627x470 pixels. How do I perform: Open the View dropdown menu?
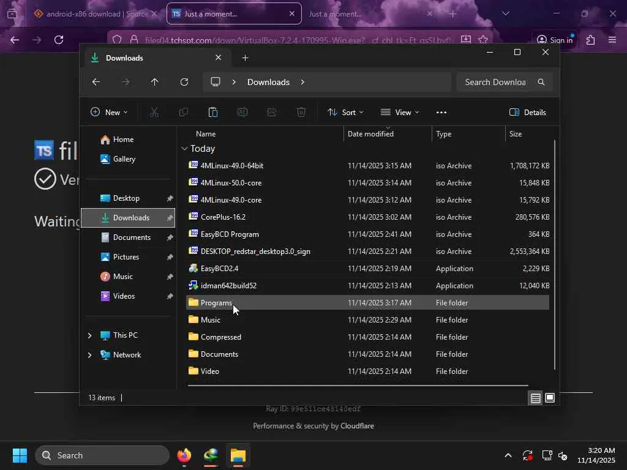point(399,113)
